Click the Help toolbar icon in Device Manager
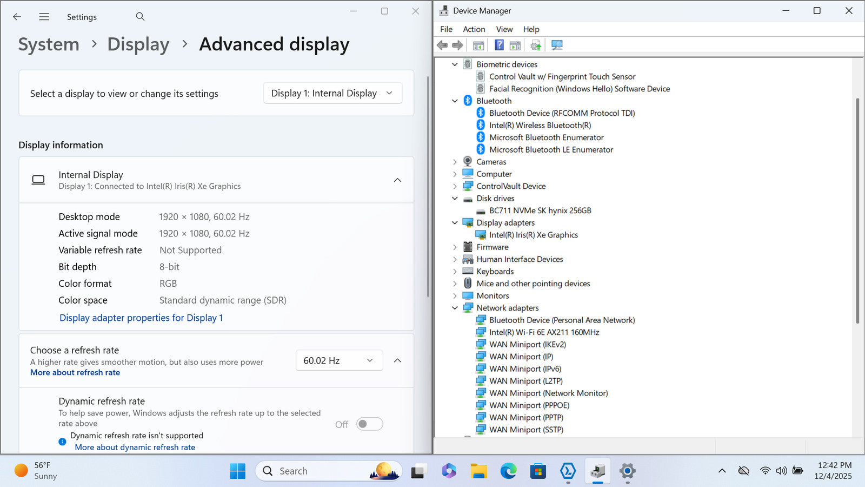Image resolution: width=865 pixels, height=487 pixels. pyautogui.click(x=499, y=45)
